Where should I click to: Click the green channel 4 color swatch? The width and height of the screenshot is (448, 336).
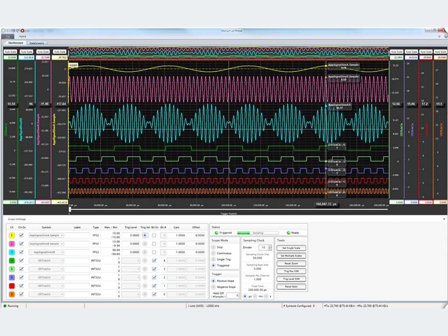click(x=12, y=261)
